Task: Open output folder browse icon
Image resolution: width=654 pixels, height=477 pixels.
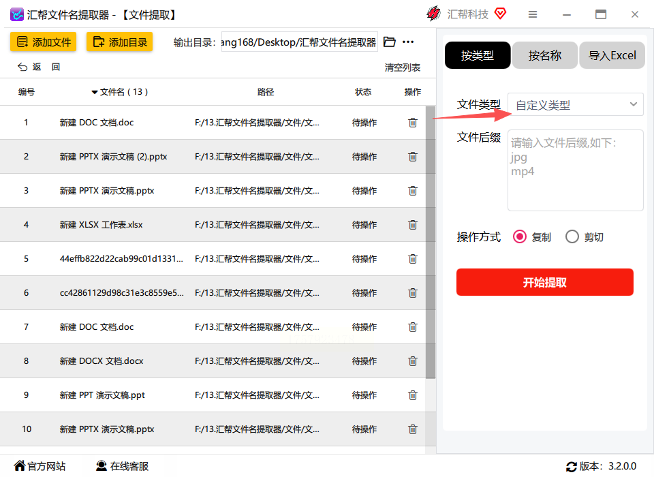Action: (389, 42)
